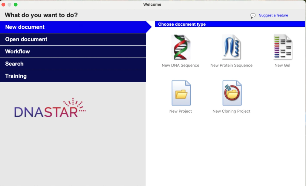Open the Suggest a feature link

pos(273,15)
